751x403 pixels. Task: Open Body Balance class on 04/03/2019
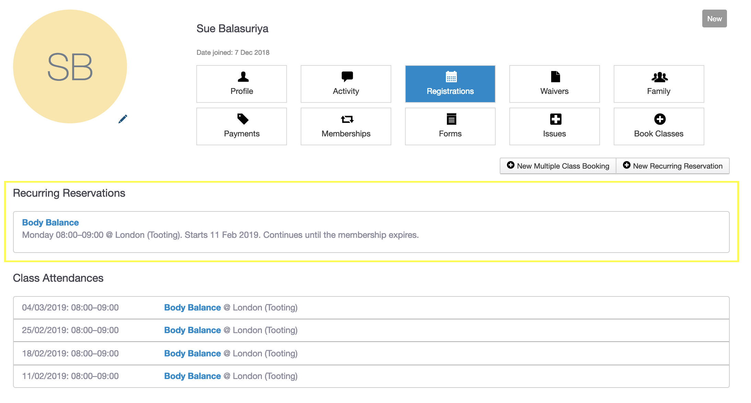coord(192,307)
